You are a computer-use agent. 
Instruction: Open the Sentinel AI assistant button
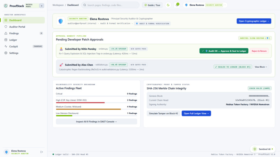coord(263,149)
